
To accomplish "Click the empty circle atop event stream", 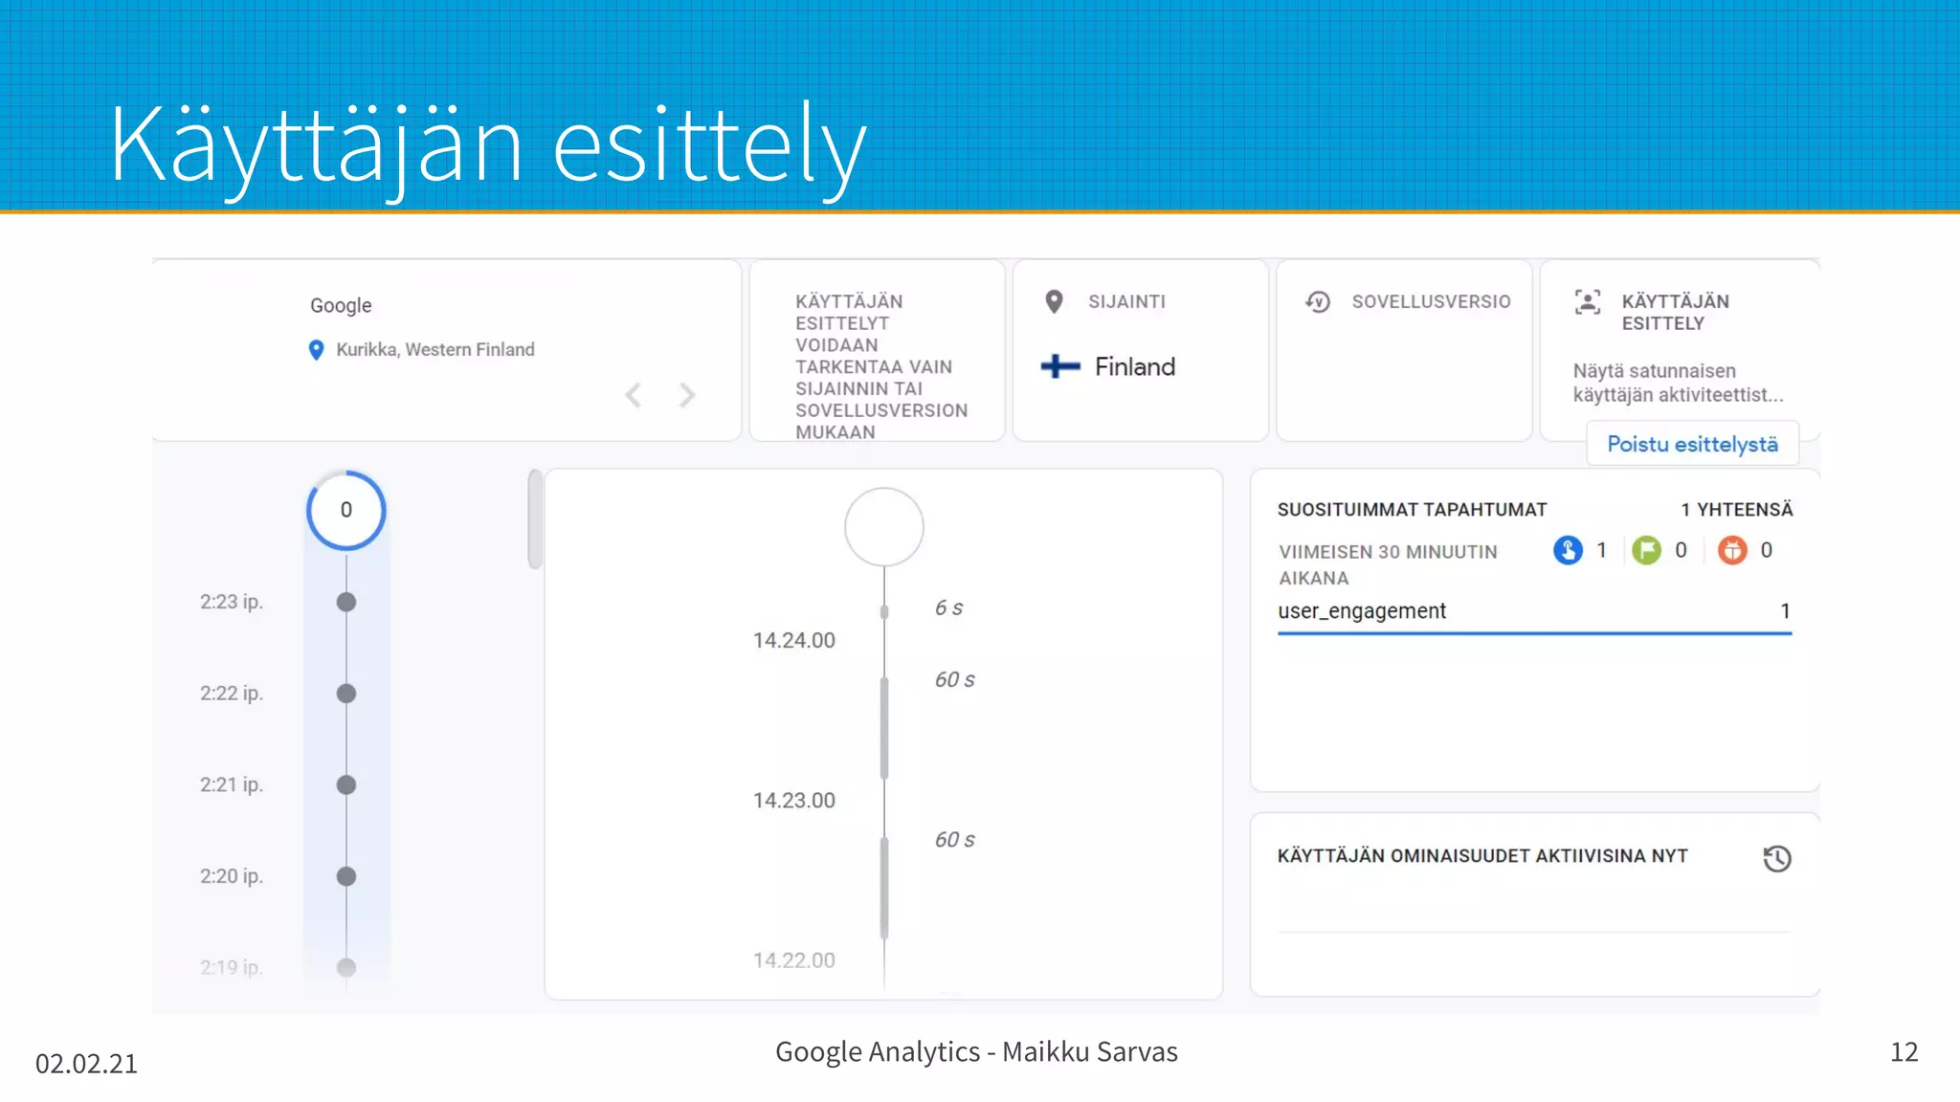I will (x=884, y=527).
